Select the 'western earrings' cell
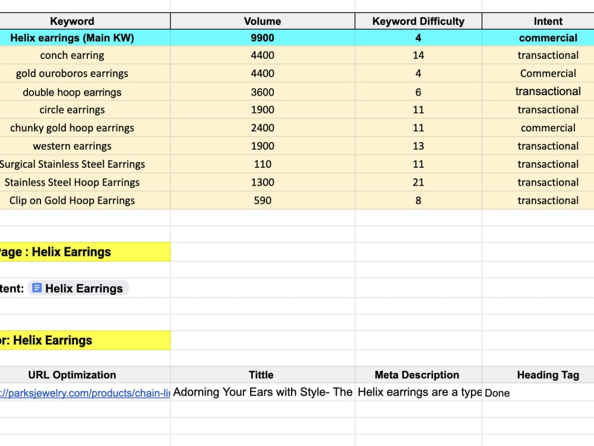Viewport: 594px width, 446px height. (85, 146)
